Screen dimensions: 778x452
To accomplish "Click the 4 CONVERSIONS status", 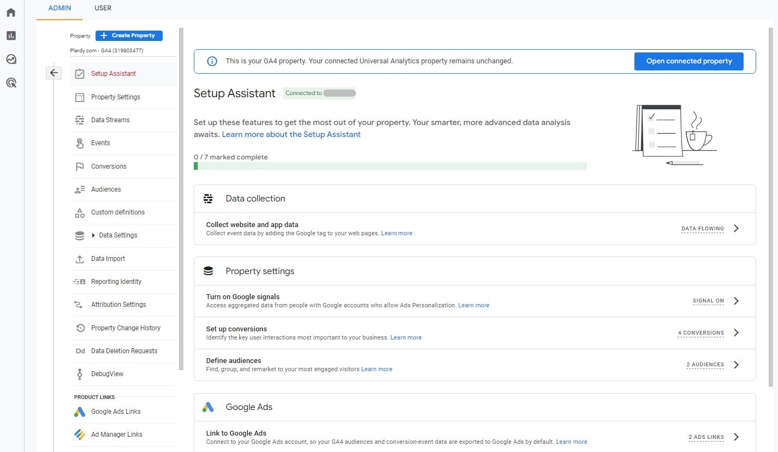I will point(701,333).
